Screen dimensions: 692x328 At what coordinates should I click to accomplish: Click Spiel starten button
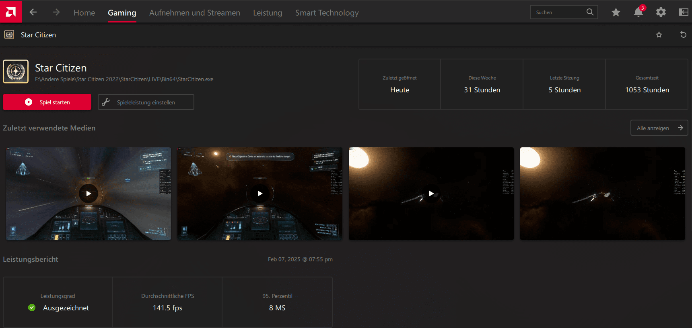(47, 102)
